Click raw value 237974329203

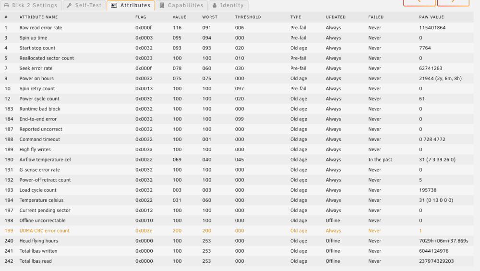[x=436, y=261]
